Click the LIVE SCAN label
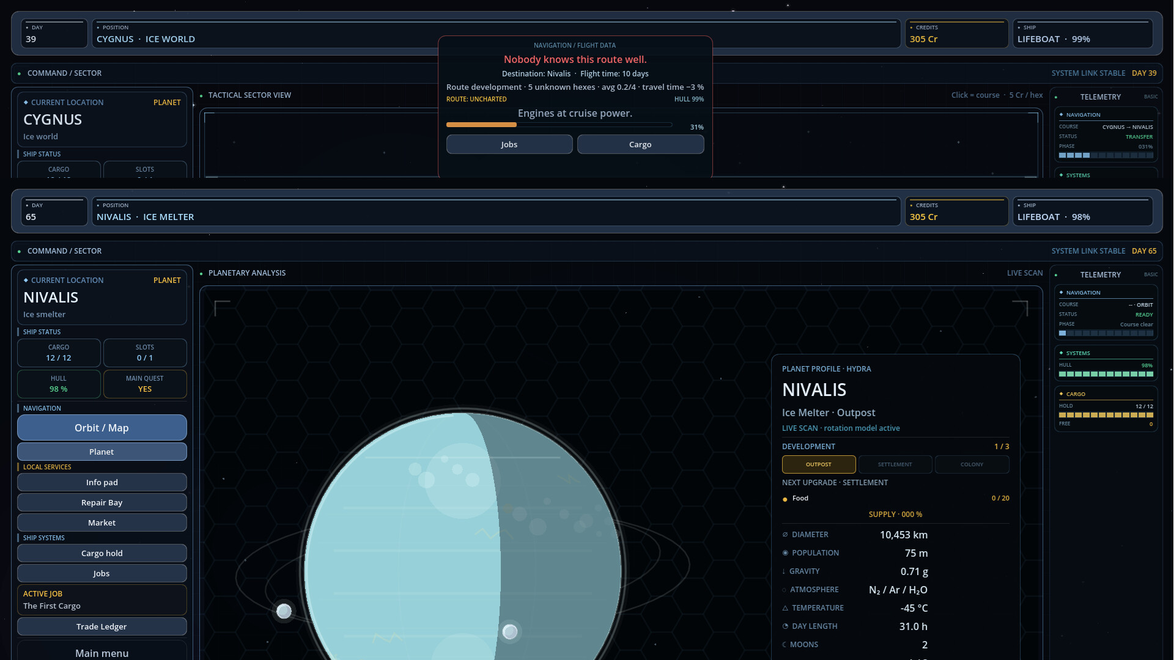Image resolution: width=1174 pixels, height=660 pixels. tap(1025, 273)
